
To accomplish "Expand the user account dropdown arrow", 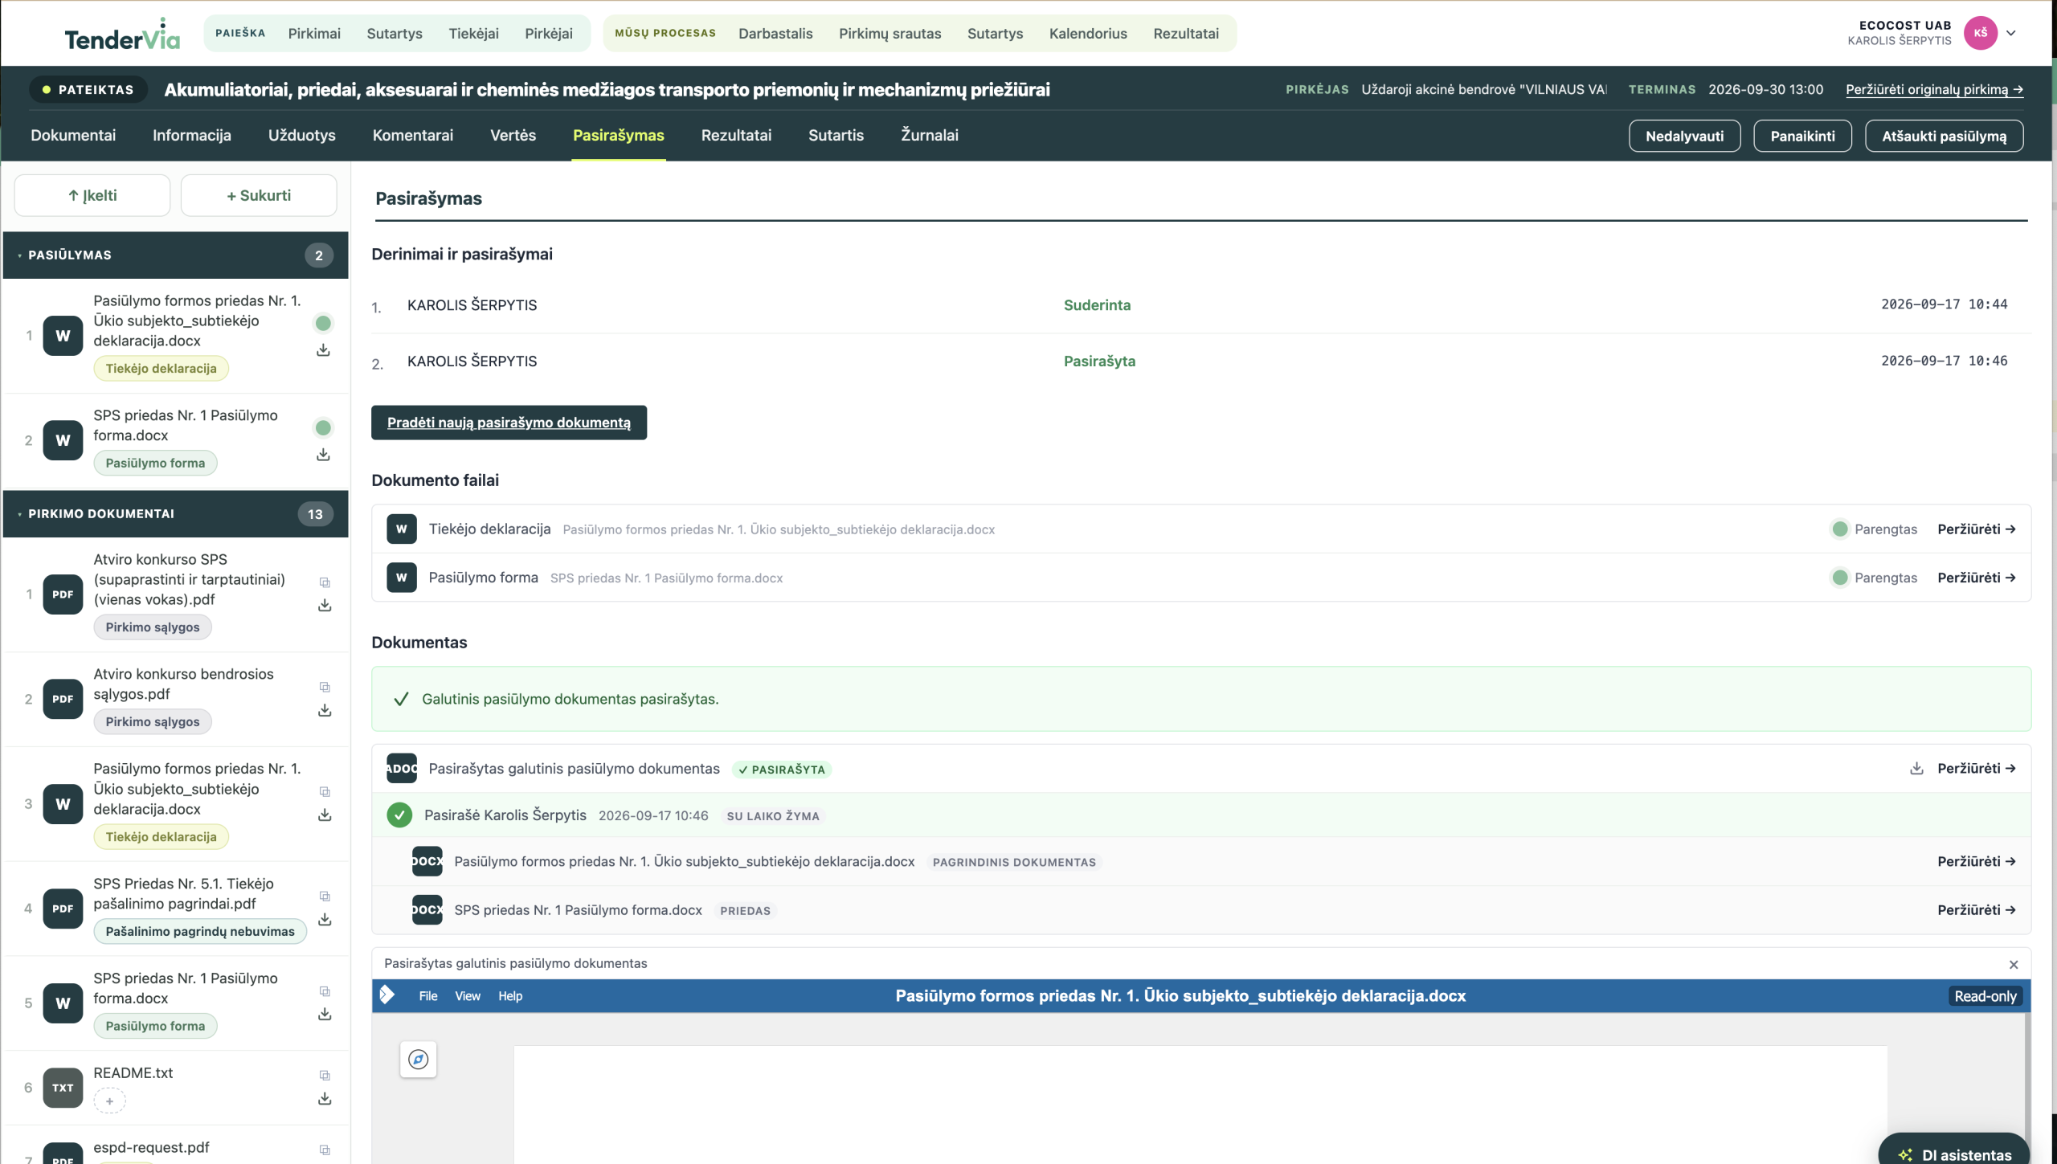I will click(x=2010, y=33).
